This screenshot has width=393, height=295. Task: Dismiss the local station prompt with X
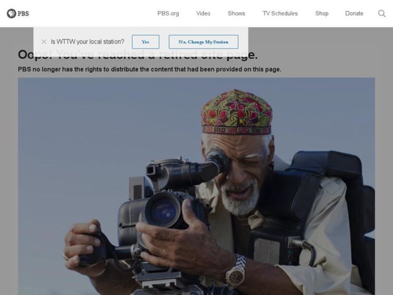tap(44, 42)
